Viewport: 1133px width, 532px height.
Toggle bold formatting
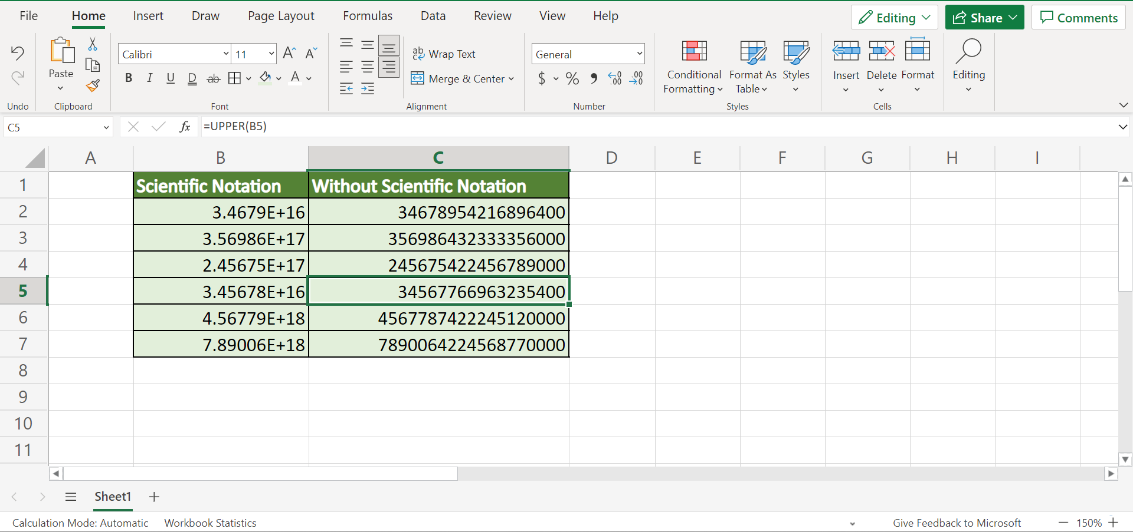pyautogui.click(x=129, y=78)
